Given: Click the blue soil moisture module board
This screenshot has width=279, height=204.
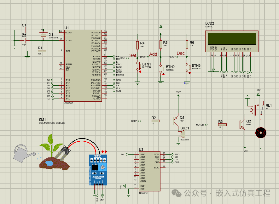Looking at the screenshot, I should coord(98,170).
